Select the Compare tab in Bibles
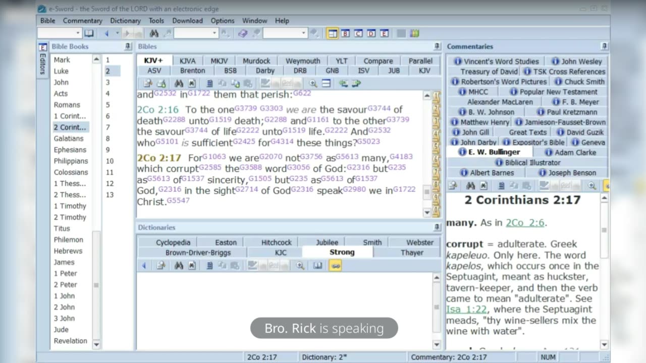 tap(378, 61)
